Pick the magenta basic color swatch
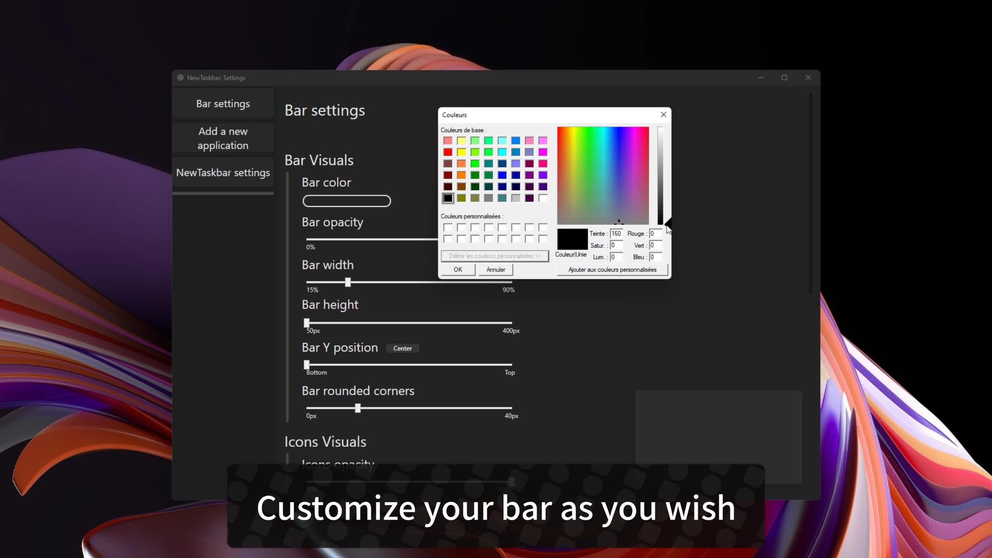 click(542, 152)
